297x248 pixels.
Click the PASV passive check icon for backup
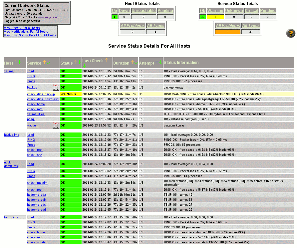tap(56, 88)
